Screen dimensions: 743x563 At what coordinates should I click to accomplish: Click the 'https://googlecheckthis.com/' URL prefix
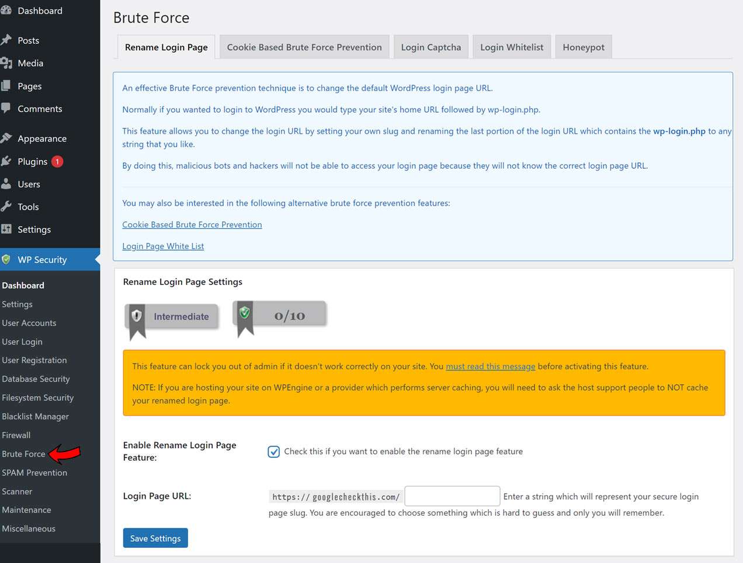(x=336, y=497)
